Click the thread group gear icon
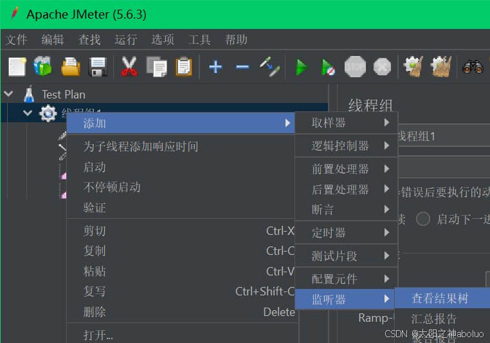Viewport: 490px width, 343px height. pos(48,113)
